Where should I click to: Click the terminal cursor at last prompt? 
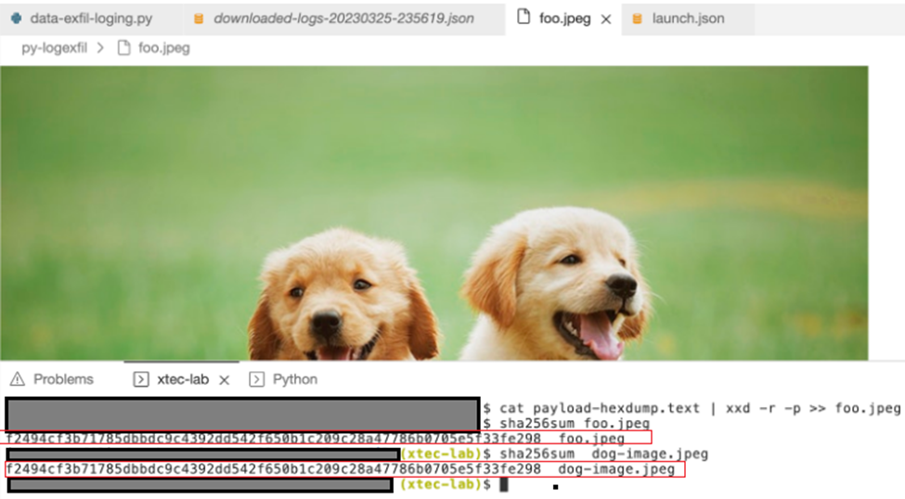point(504,484)
